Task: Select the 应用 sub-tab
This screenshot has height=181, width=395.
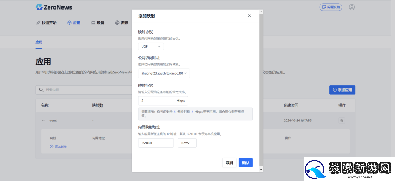Action: click(x=39, y=42)
